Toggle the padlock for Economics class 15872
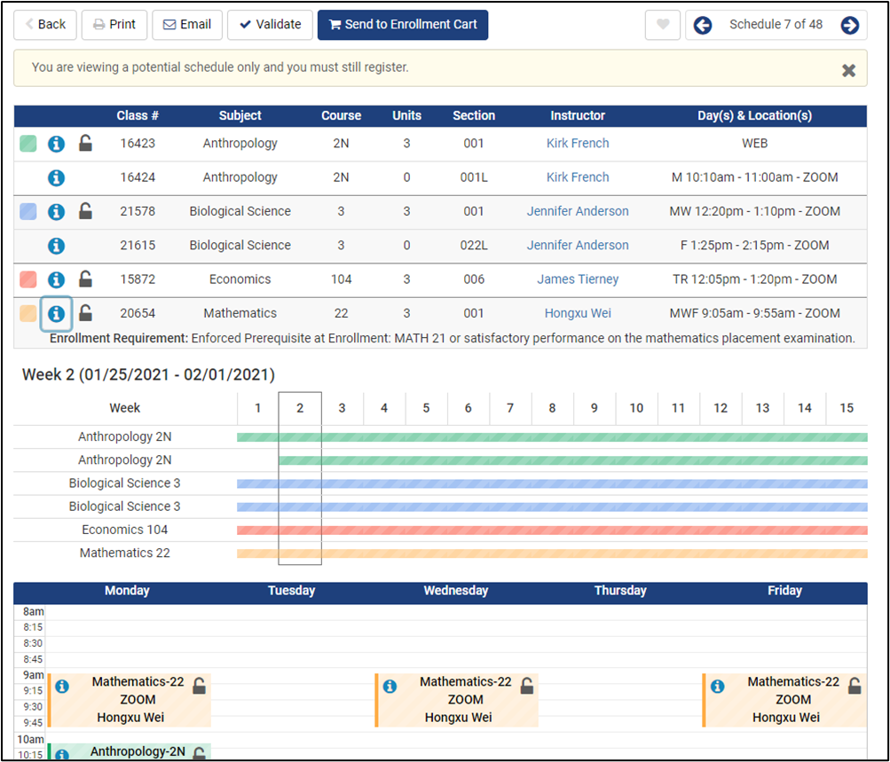The height and width of the screenshot is (762, 890). 85,279
